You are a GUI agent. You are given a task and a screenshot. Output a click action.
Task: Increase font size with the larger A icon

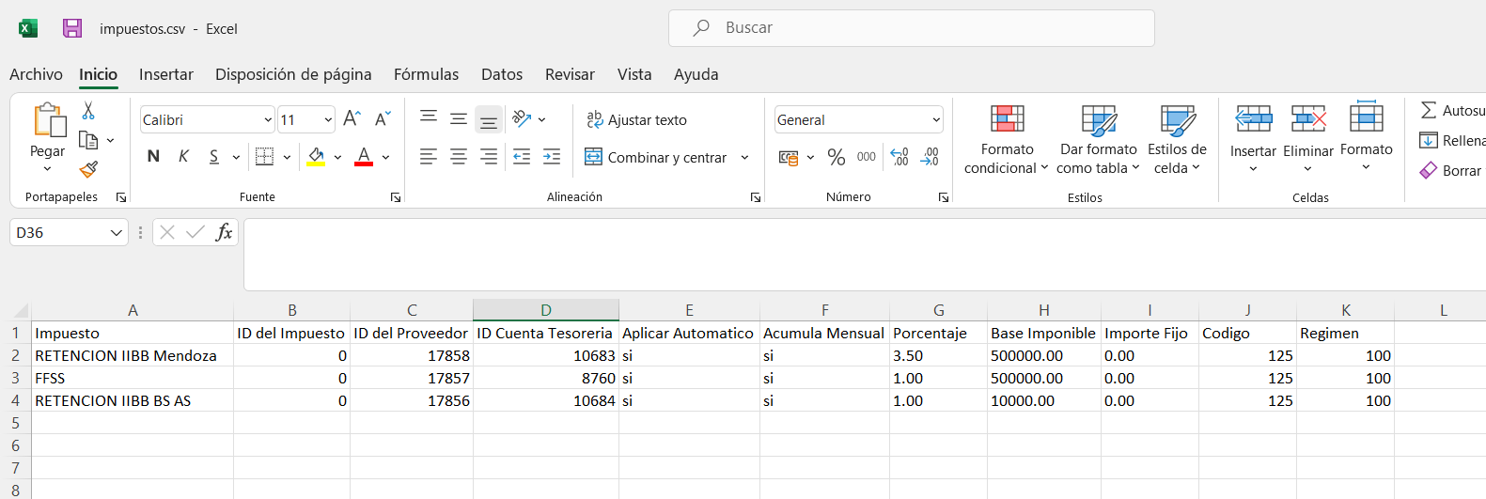352,119
